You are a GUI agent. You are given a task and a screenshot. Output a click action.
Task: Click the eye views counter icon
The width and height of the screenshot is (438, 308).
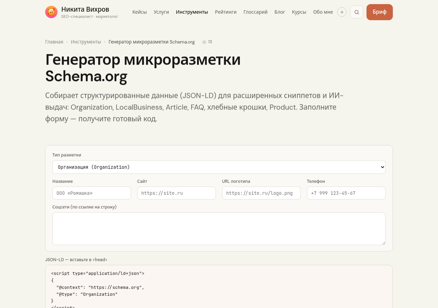204,42
